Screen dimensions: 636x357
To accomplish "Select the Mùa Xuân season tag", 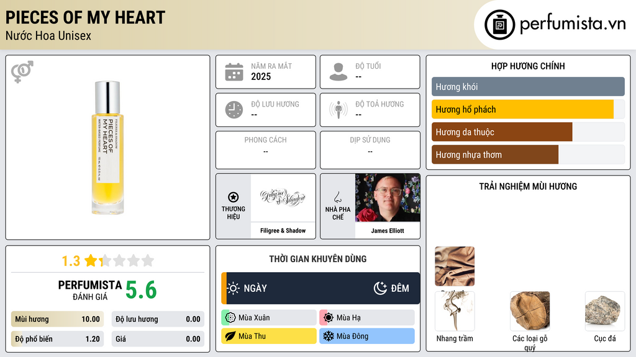I will coord(268,318).
